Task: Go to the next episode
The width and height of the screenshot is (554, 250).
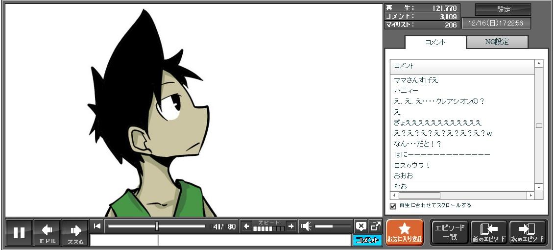Action: pyautogui.click(x=527, y=232)
